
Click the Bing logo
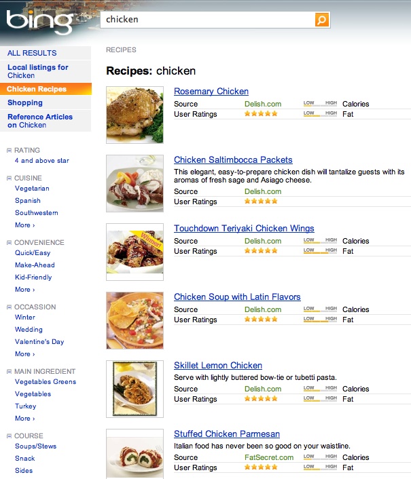(x=39, y=22)
